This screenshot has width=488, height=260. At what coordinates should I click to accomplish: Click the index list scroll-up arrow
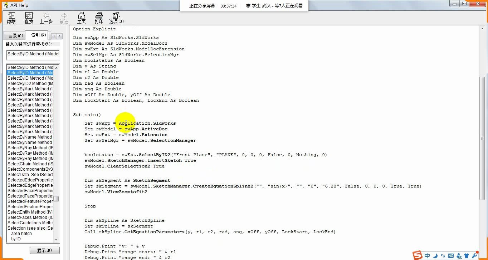coord(56,67)
